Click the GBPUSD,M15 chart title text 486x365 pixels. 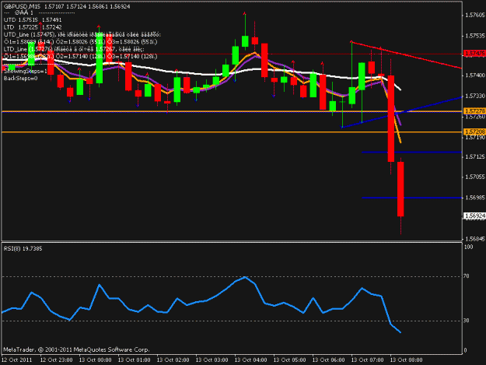tap(22, 6)
